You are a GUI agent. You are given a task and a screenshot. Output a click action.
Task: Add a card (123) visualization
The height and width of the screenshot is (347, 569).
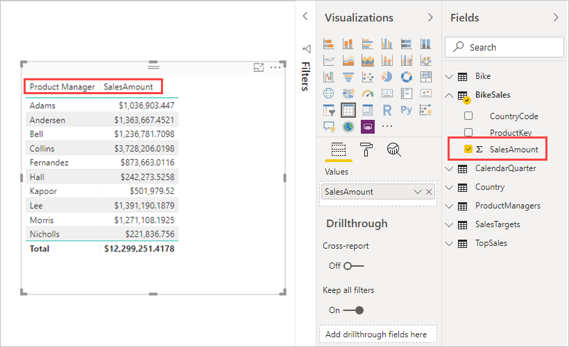[387, 94]
